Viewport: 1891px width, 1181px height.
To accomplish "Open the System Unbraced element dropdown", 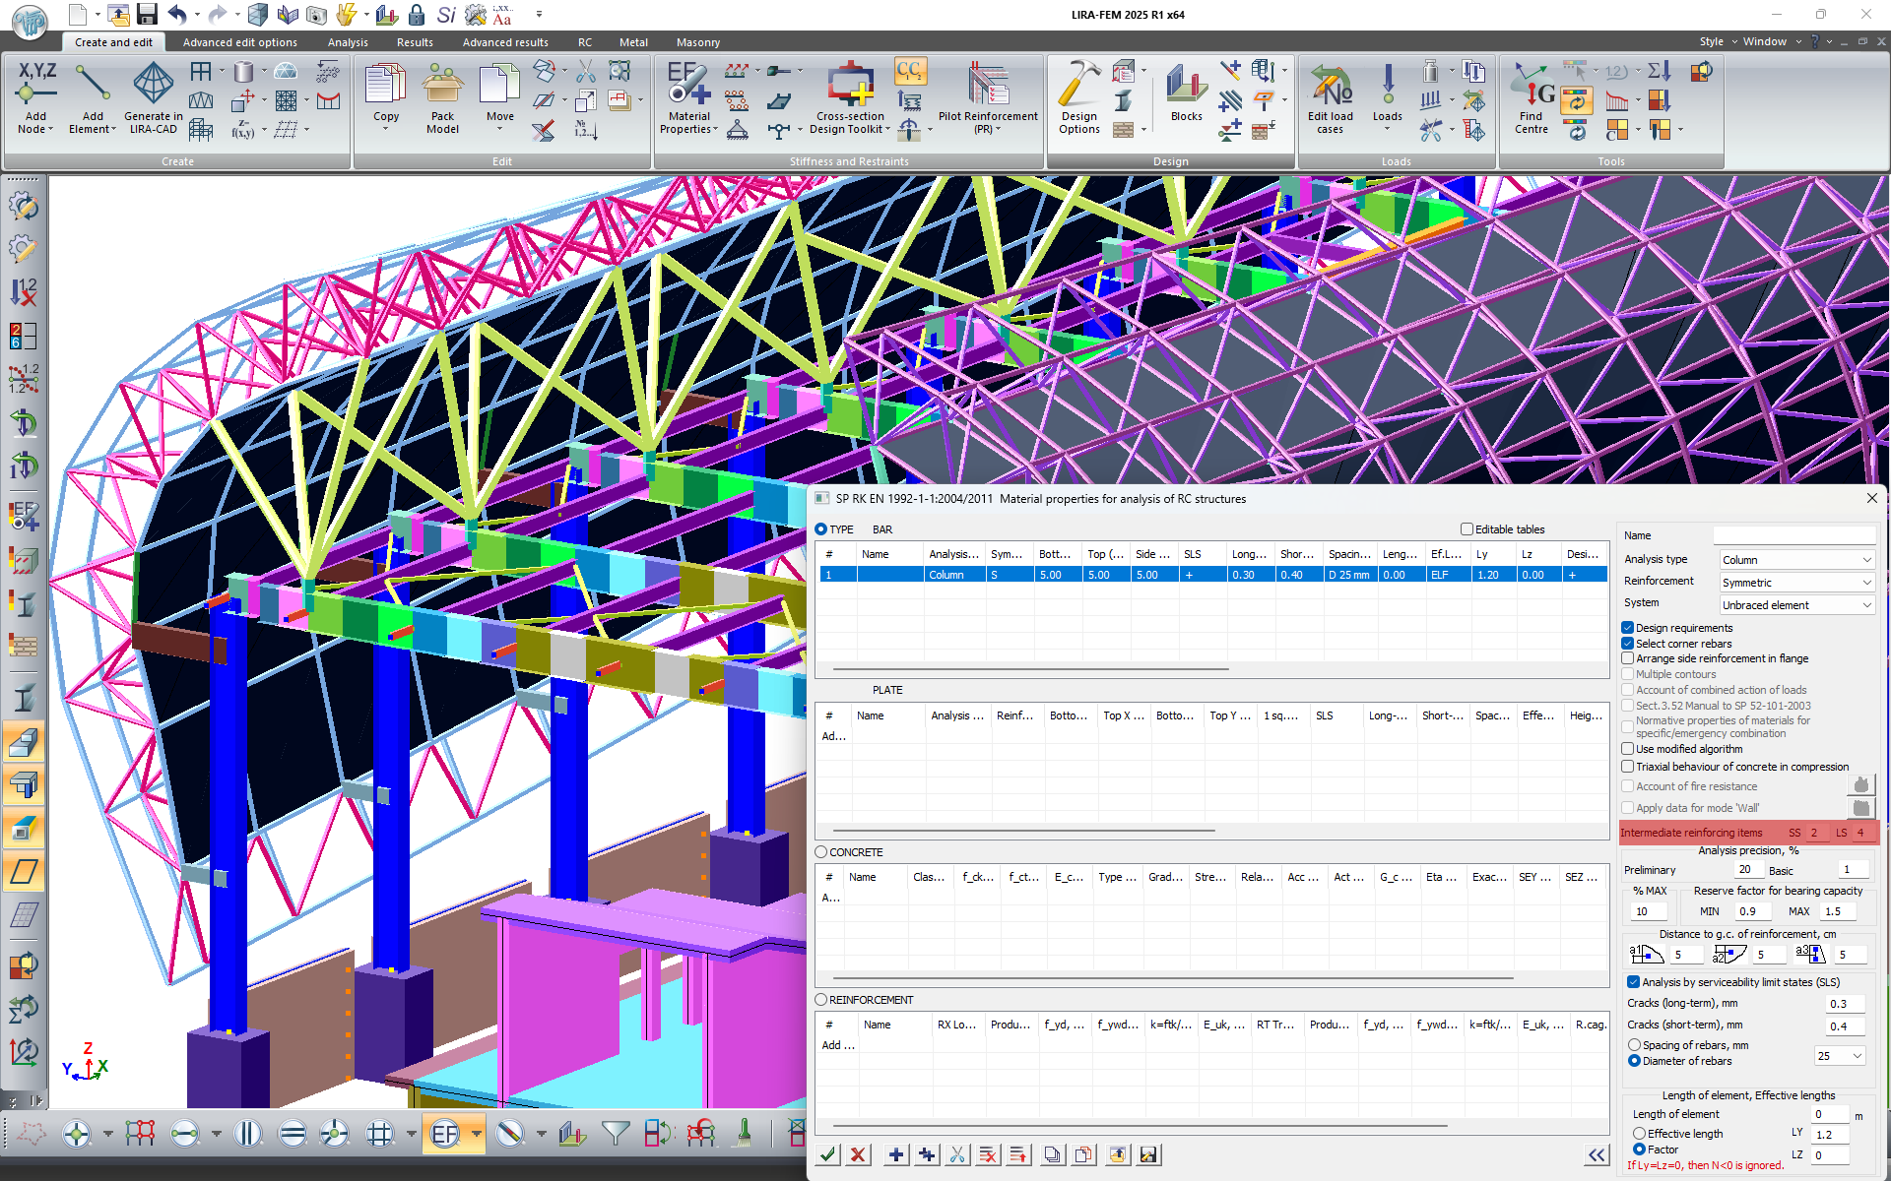I will click(1796, 605).
